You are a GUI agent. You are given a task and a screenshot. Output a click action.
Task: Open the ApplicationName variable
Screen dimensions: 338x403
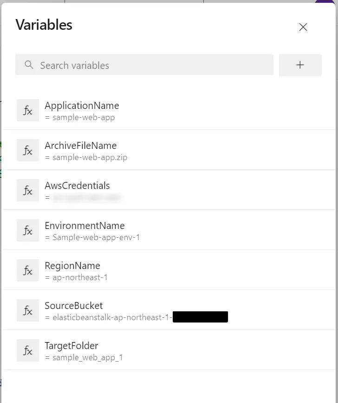pos(169,110)
